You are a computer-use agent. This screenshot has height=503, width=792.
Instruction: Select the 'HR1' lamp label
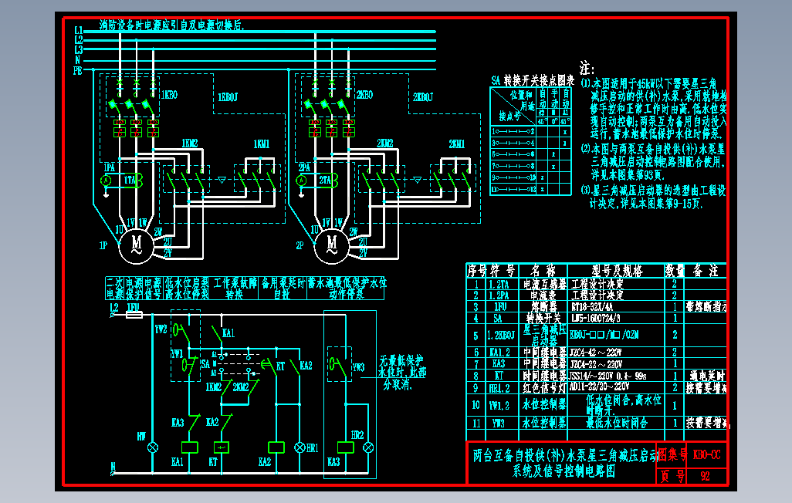pyautogui.click(x=312, y=448)
